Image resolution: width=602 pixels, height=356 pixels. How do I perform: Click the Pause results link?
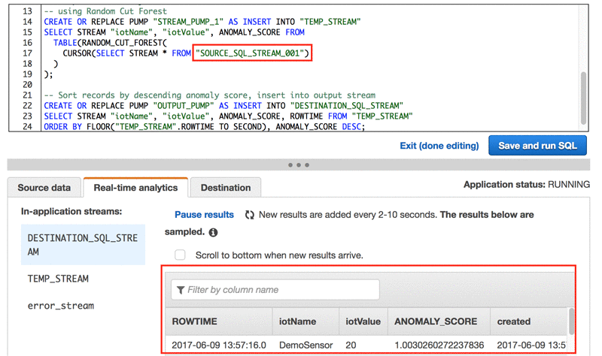204,215
